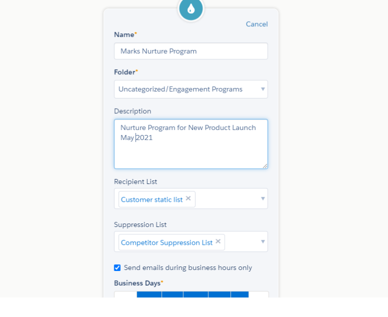Expand the Recipient List dropdown arrow
This screenshot has height=317, width=388.
263,199
